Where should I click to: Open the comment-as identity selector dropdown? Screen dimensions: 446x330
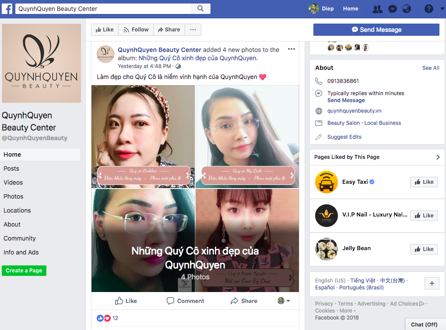pyautogui.click(x=284, y=301)
